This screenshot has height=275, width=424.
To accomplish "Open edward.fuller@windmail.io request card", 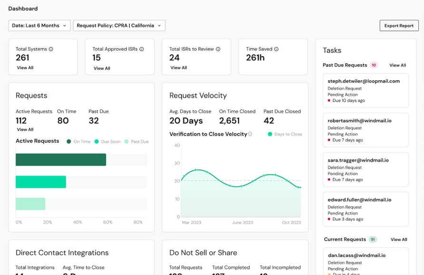I will coord(366,209).
